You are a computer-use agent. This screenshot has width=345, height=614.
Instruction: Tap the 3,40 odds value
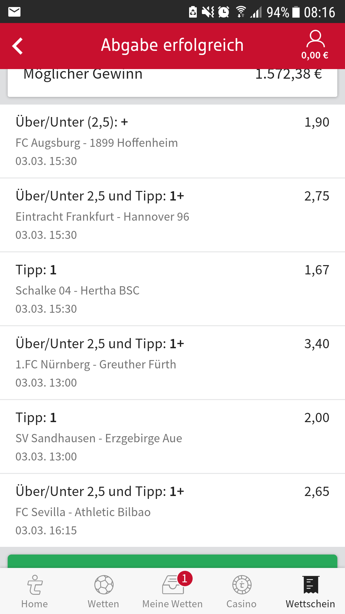[x=317, y=344]
